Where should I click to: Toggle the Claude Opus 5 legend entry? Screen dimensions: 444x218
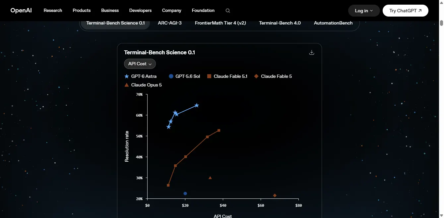click(x=143, y=85)
